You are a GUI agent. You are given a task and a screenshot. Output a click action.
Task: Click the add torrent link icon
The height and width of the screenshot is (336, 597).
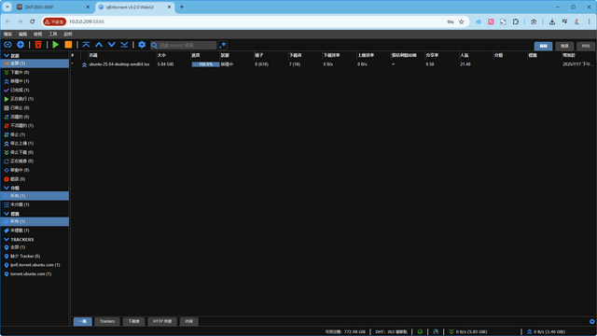7,45
